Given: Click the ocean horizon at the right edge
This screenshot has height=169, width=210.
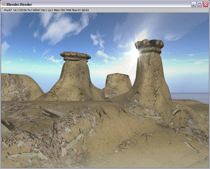Looking at the screenshot, I should click(190, 97).
